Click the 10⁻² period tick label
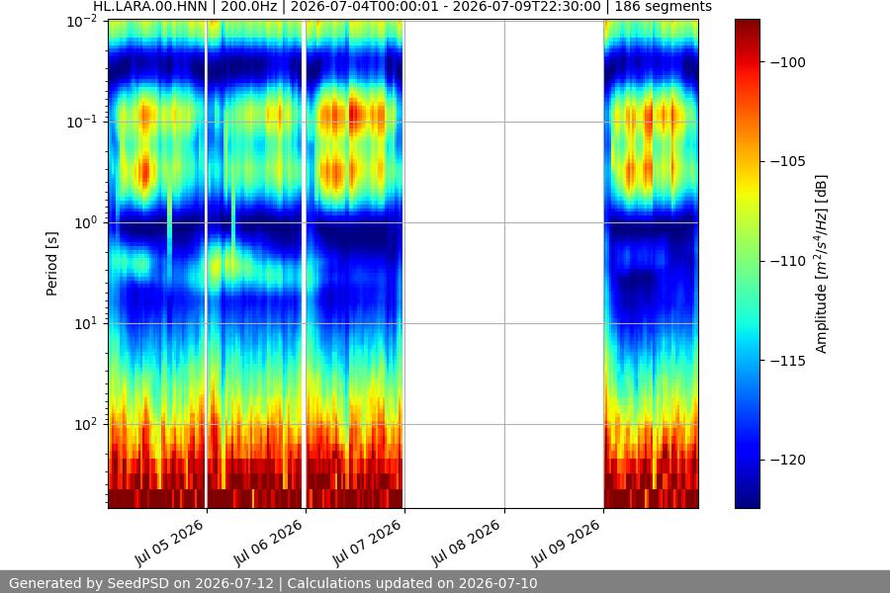This screenshot has width=890, height=593. tap(82, 22)
